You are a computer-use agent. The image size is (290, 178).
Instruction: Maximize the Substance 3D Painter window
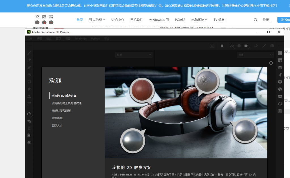[268, 32]
